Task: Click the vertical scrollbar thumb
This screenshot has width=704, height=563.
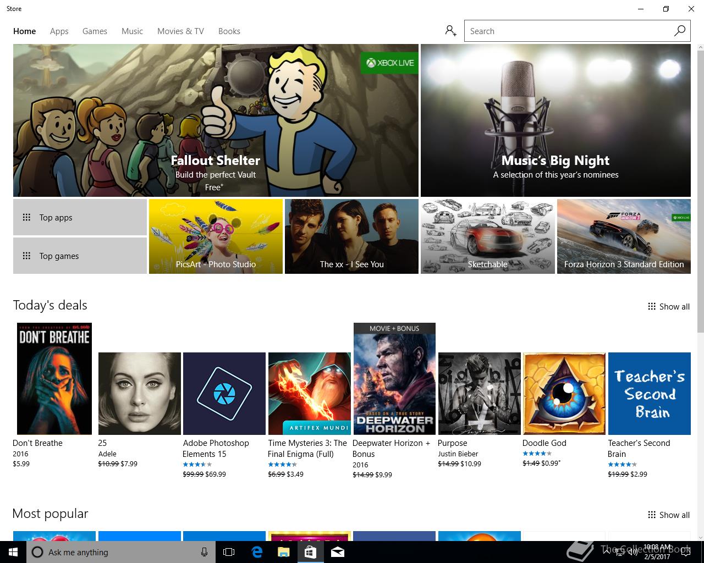Action: pyautogui.click(x=700, y=192)
